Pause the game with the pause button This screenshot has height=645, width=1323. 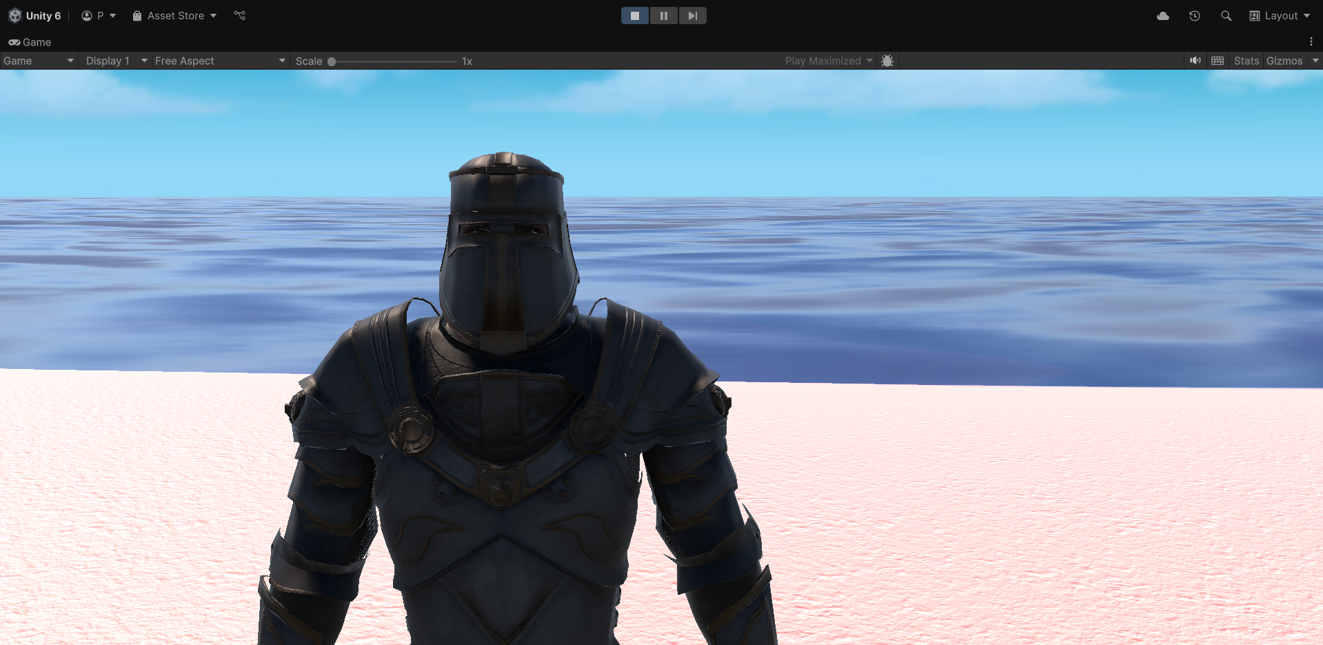pos(664,16)
